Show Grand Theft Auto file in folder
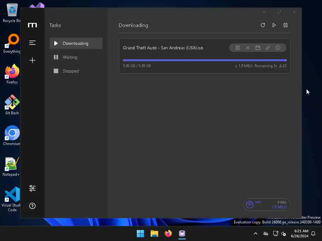Screen dimensions: 322x241 (258, 48)
